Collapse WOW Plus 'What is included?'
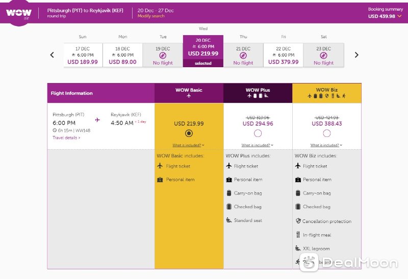Viewport: 408px width, 279px height. (258, 145)
